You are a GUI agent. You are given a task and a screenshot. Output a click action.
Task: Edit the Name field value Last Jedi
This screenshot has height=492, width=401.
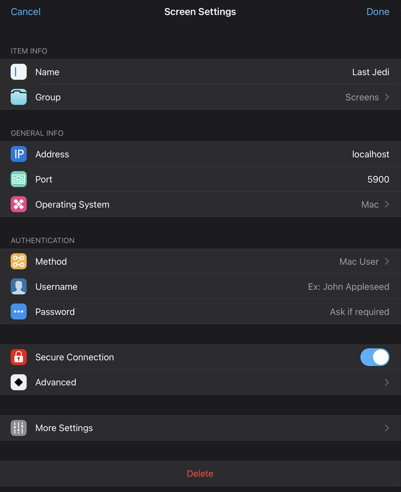click(371, 72)
